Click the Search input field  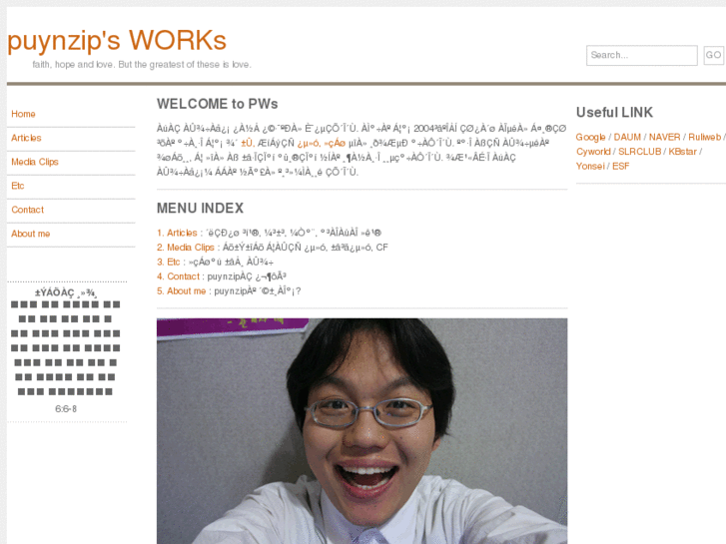coord(641,55)
